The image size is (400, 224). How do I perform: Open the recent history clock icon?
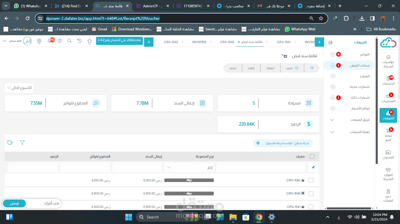pos(80,41)
